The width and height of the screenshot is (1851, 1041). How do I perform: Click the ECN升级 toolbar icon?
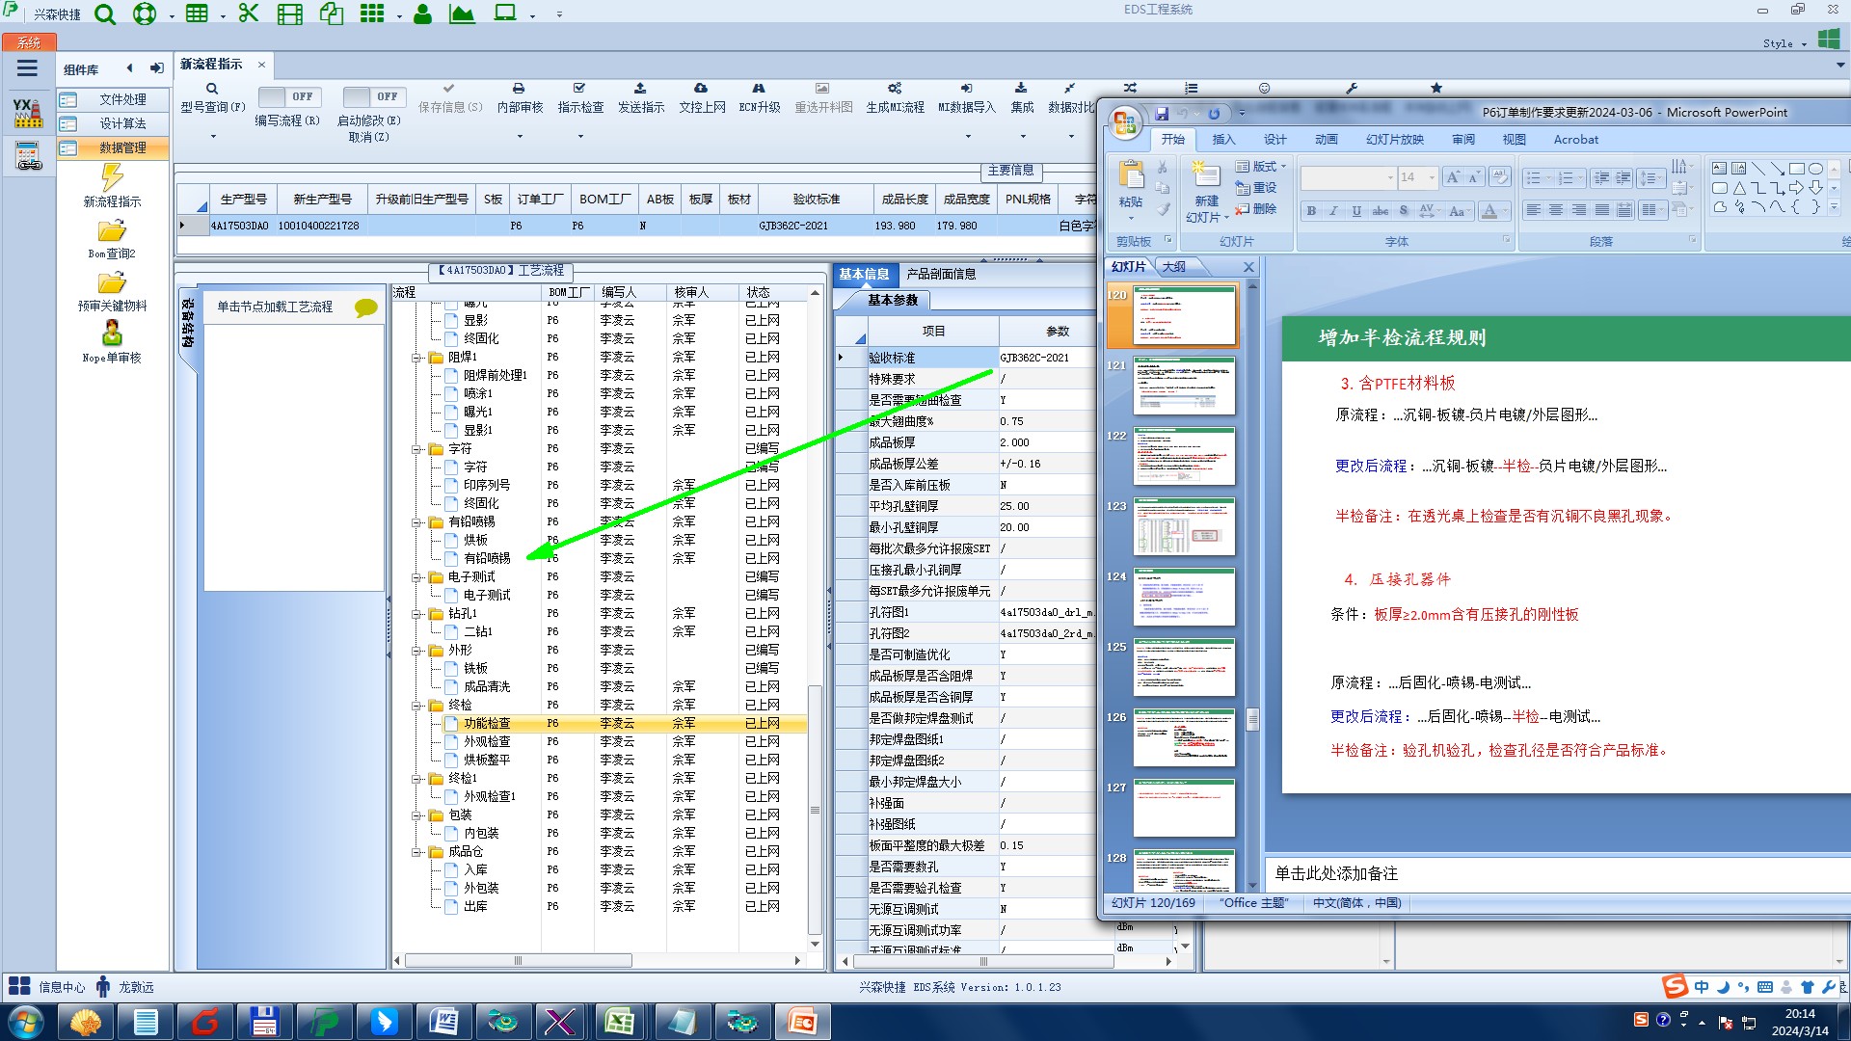pyautogui.click(x=759, y=89)
